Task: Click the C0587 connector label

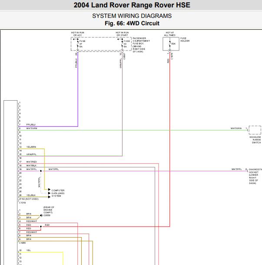Action: point(124,56)
